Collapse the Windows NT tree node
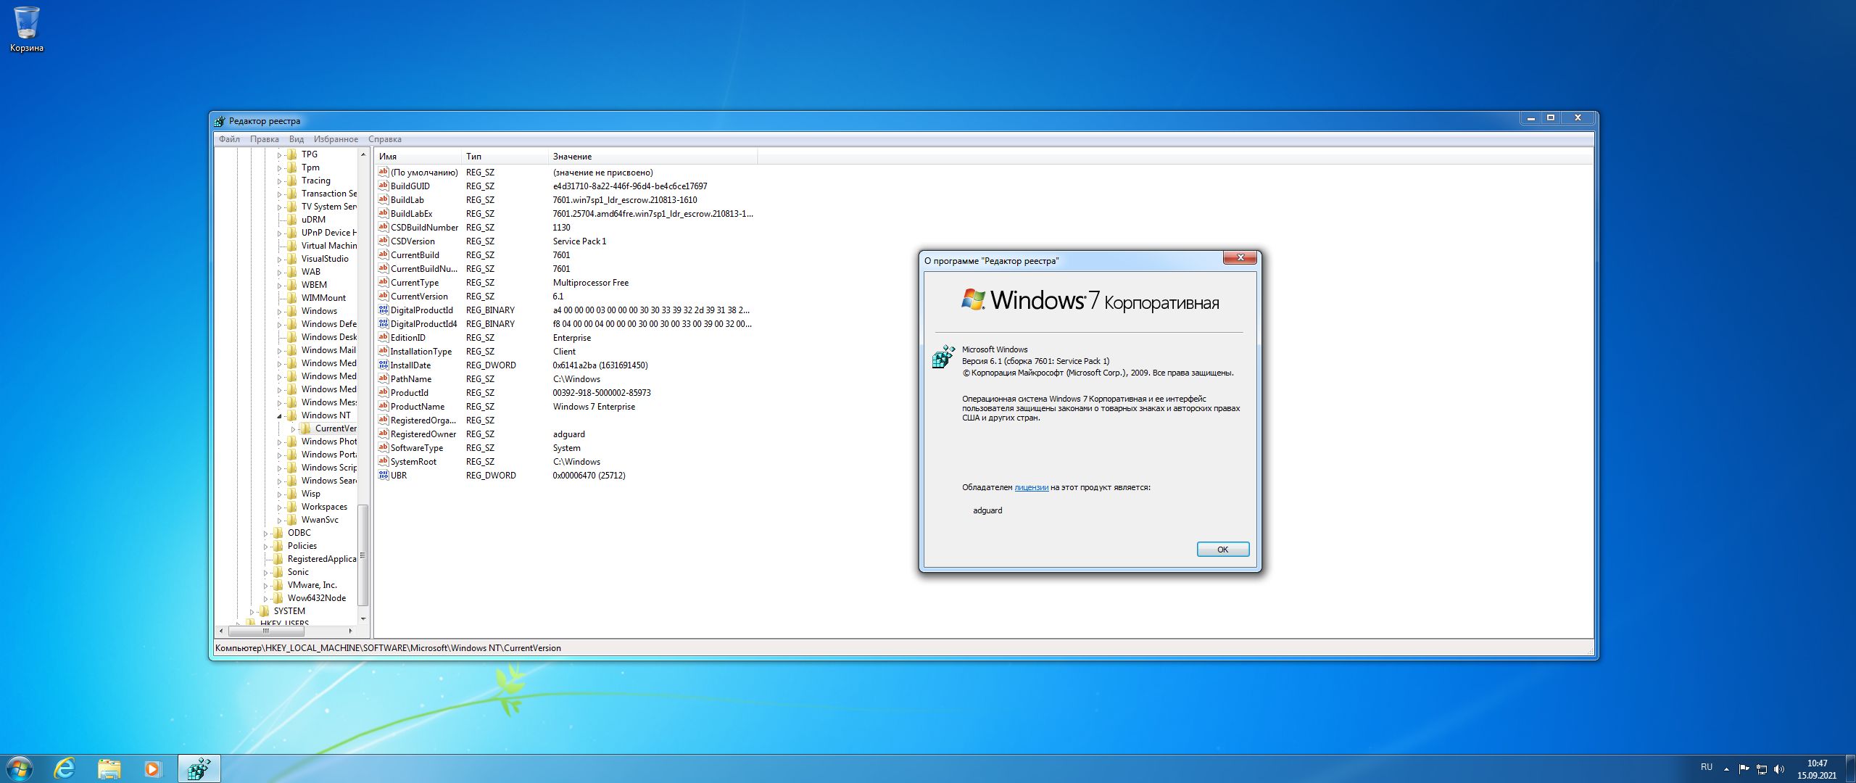The image size is (1856, 783). 279,416
